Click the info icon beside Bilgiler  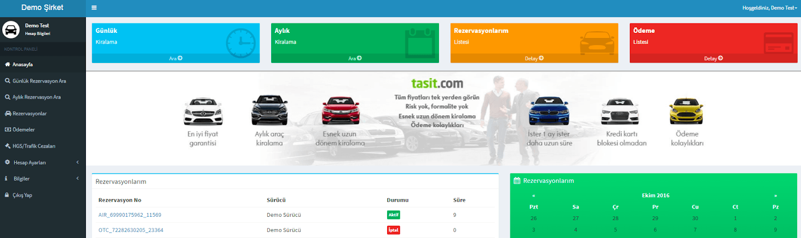pos(7,178)
